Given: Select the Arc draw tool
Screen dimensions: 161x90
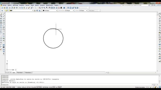Looking at the screenshot, I should [x=4, y=25].
